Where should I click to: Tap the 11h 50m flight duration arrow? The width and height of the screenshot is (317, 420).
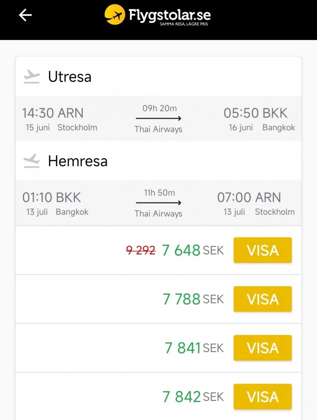158,202
